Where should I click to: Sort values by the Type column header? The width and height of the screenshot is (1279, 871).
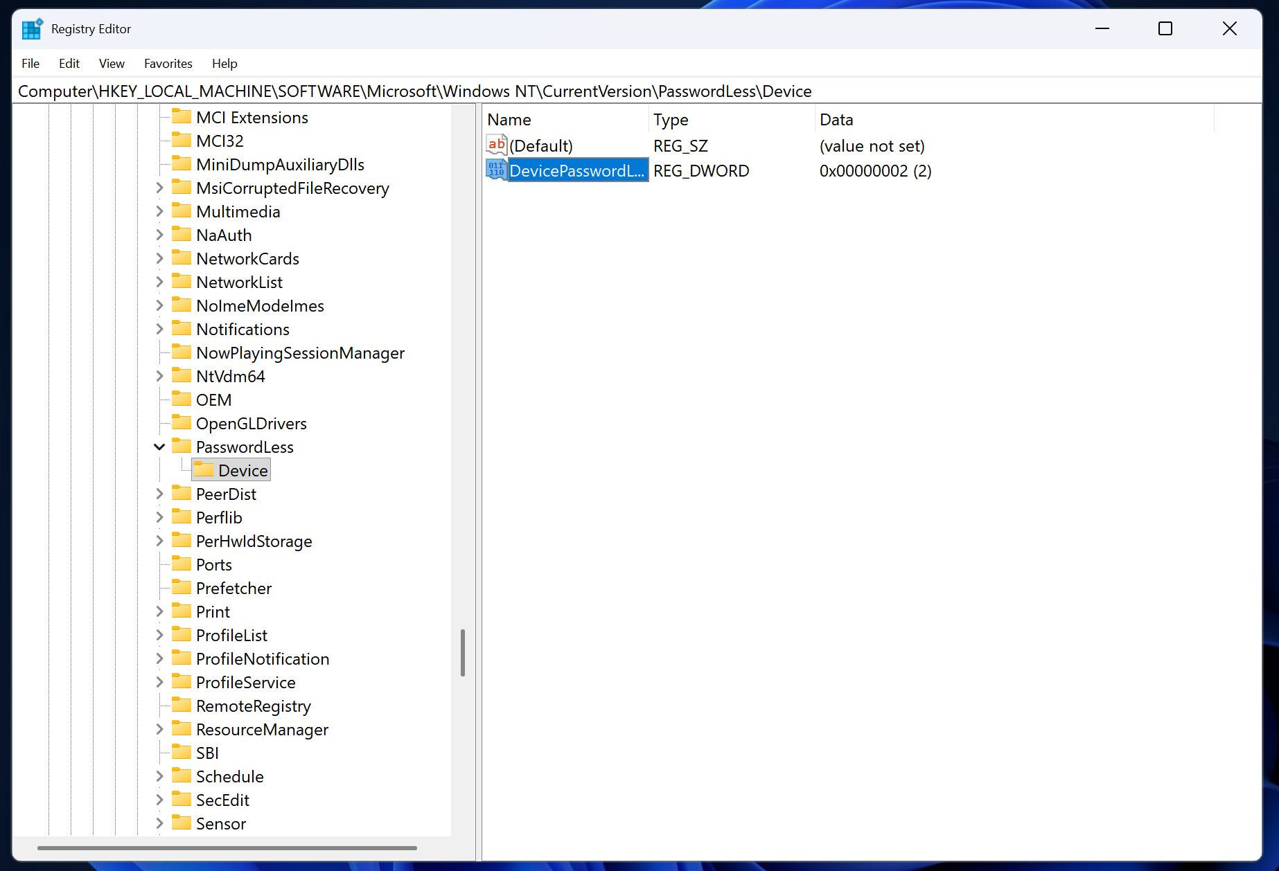pos(732,120)
